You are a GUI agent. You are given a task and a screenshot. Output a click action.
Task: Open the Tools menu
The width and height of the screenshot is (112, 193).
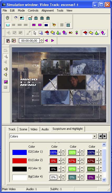coord(60,10)
